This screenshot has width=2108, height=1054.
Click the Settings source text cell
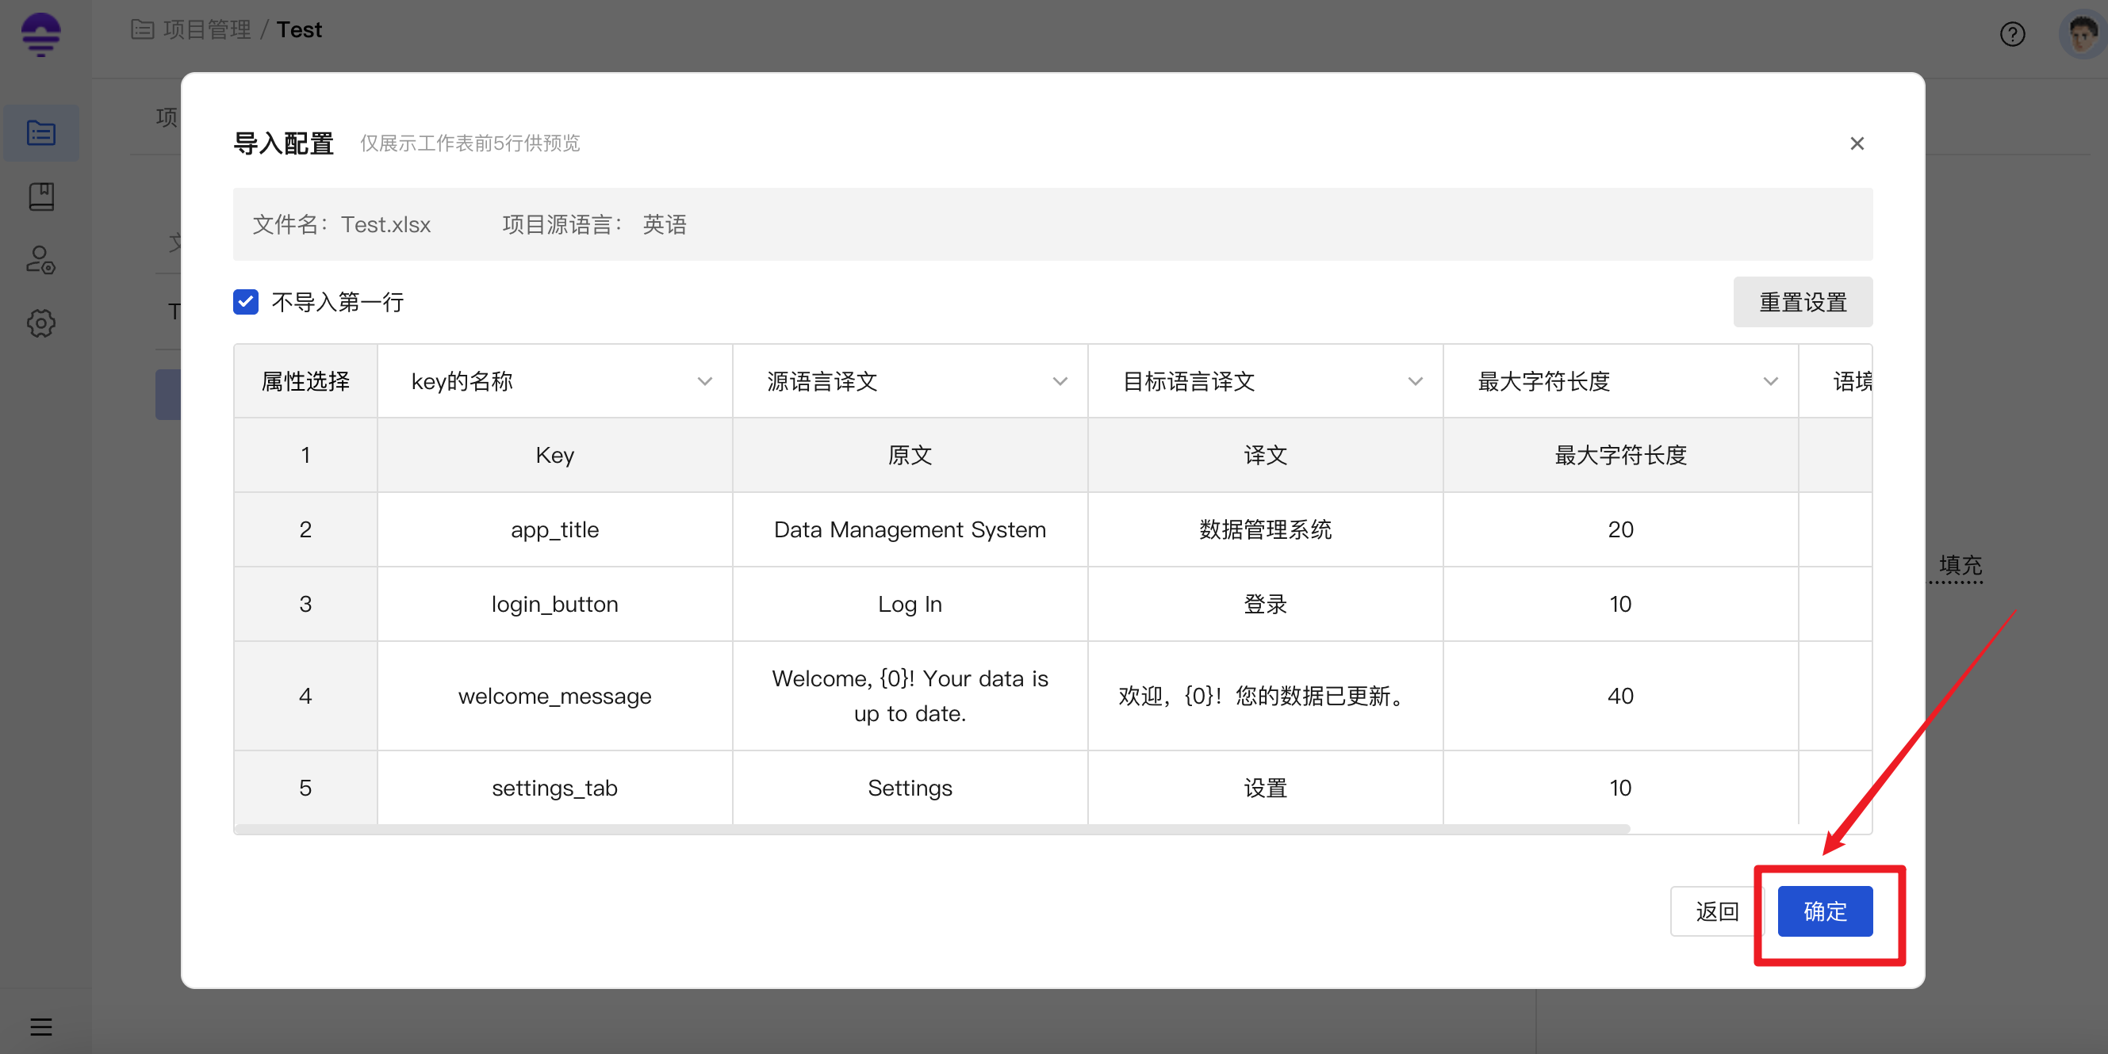point(910,788)
